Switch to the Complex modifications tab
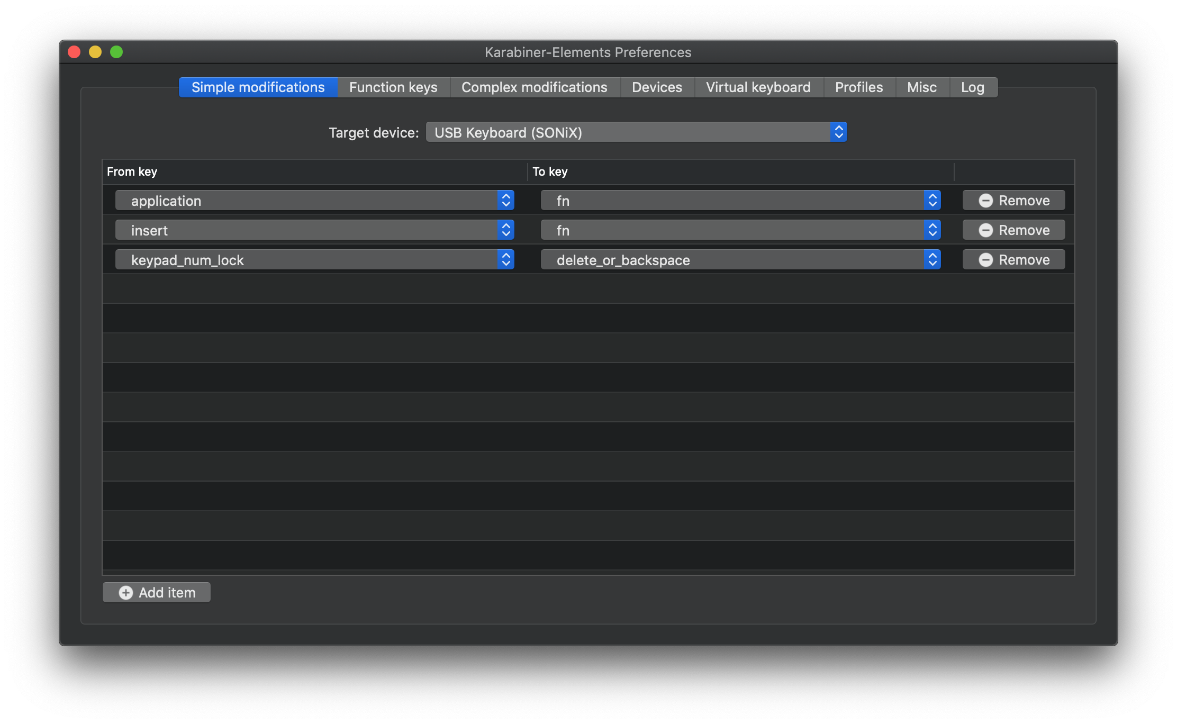The height and width of the screenshot is (724, 1177). [x=534, y=87]
